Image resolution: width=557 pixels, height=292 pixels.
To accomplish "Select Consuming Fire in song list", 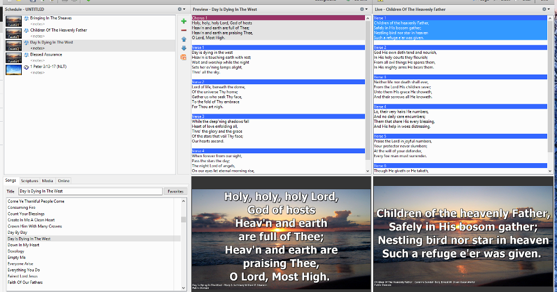I will [22, 208].
